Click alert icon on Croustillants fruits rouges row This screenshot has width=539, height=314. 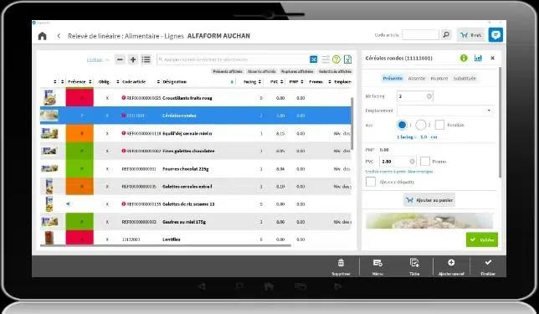(124, 98)
